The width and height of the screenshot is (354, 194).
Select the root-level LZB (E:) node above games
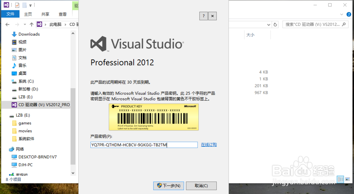coord(22,115)
